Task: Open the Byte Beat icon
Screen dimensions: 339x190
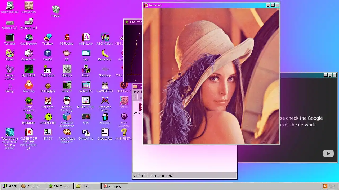Action: click(x=29, y=71)
